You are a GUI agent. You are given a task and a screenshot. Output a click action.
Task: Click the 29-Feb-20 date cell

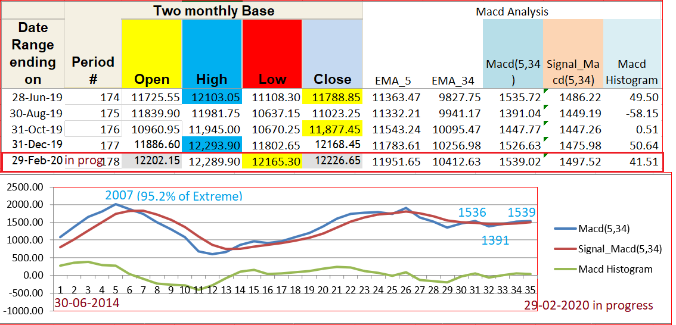(33, 161)
